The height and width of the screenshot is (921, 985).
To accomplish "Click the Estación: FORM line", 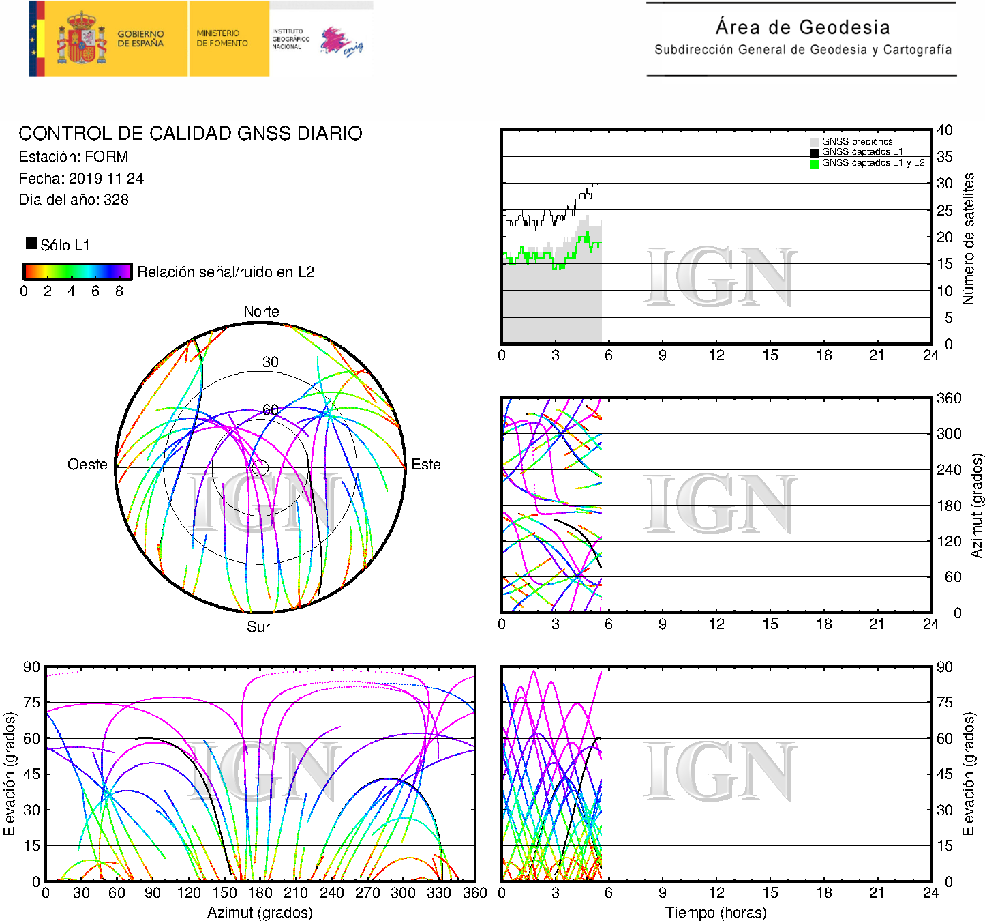I will (74, 157).
